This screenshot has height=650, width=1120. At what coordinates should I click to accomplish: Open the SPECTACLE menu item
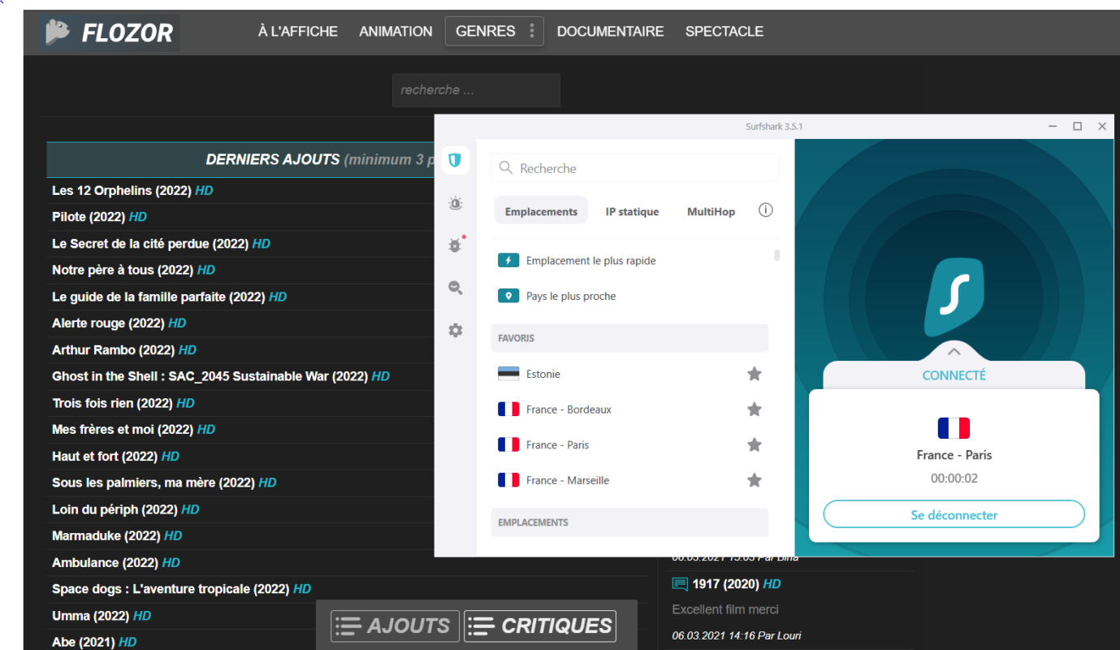pyautogui.click(x=724, y=32)
